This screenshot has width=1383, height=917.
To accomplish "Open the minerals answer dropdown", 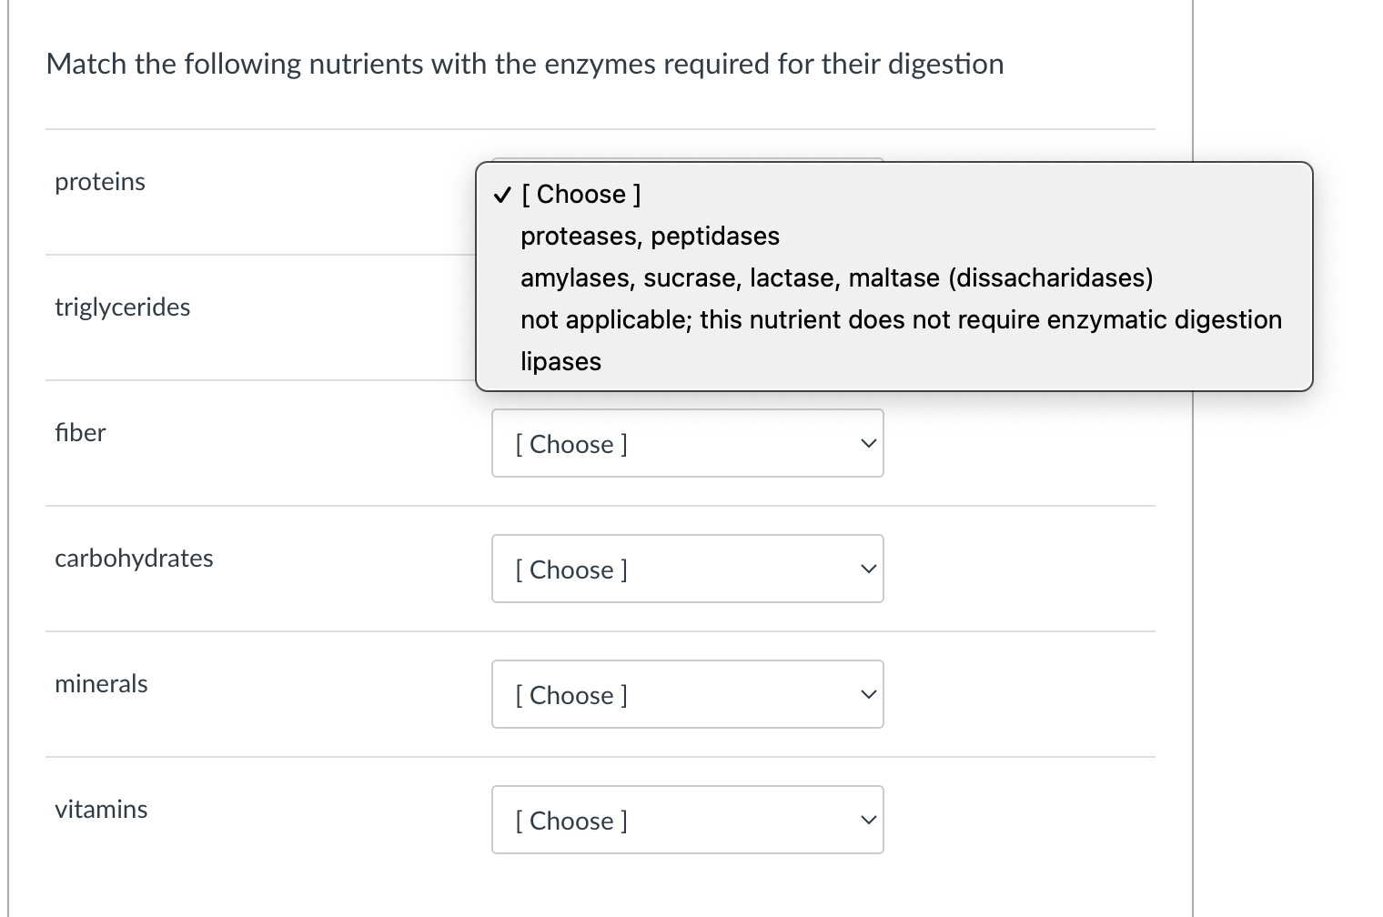I will coord(687,694).
